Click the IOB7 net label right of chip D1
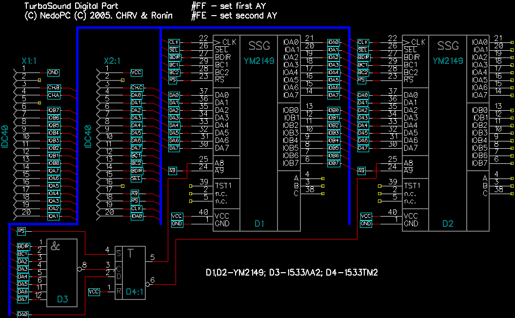515x318 pixels. click(334, 163)
